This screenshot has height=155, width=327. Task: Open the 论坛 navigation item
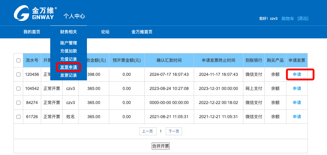[x=105, y=32]
